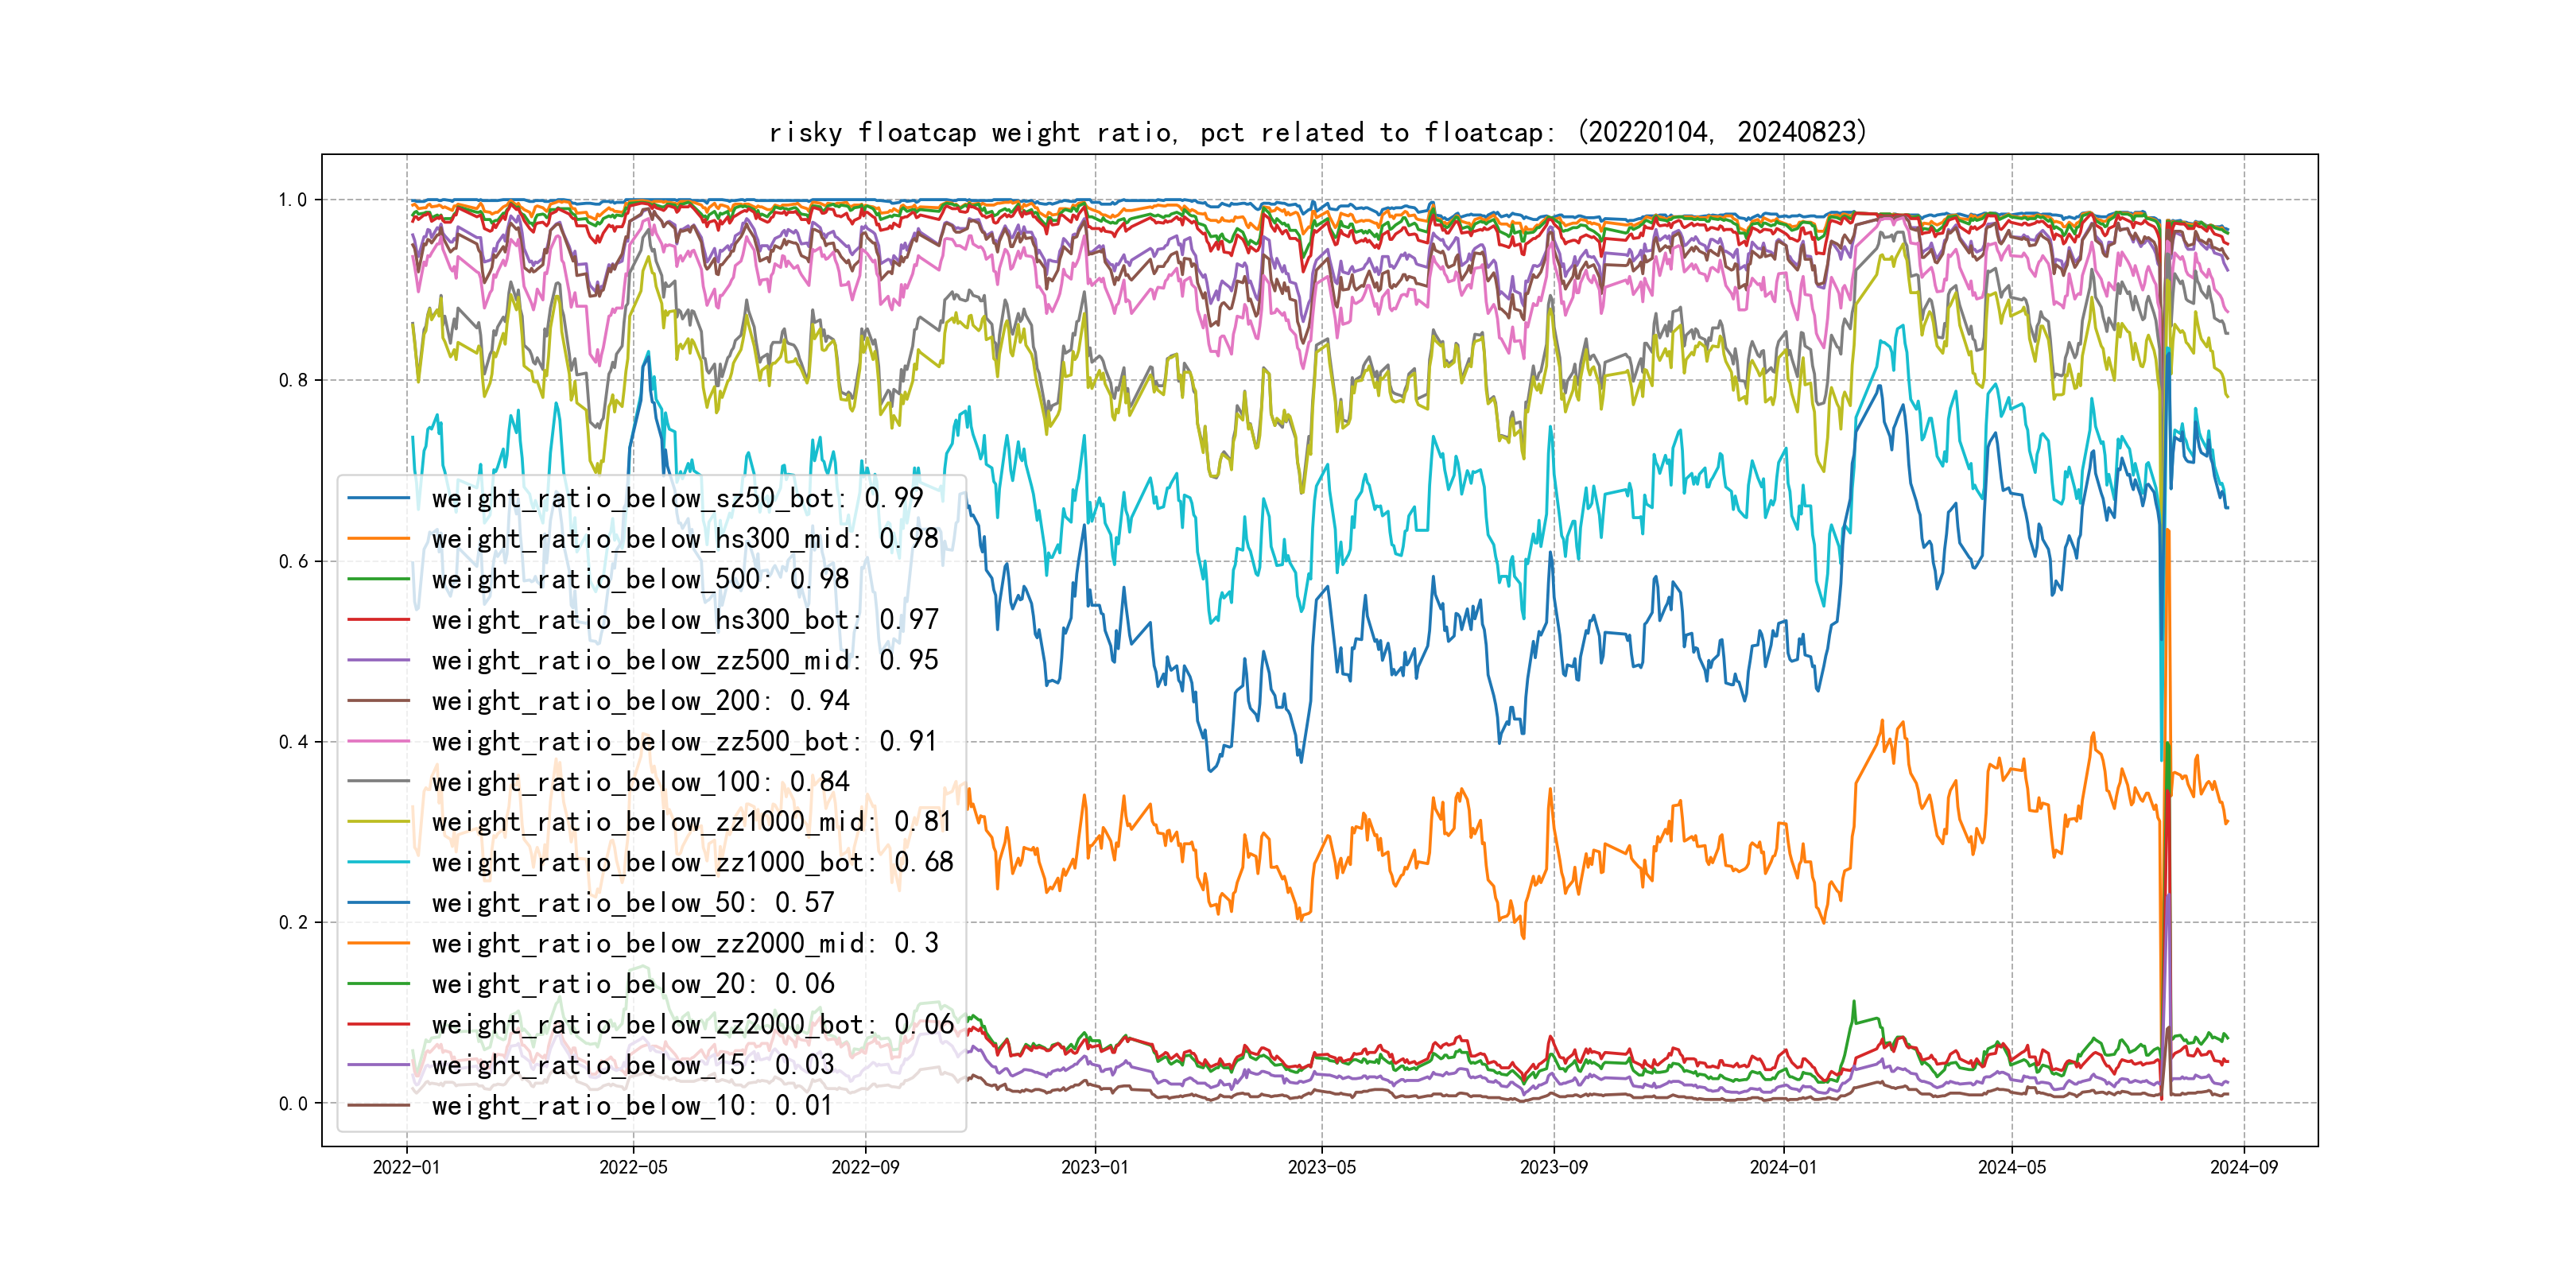The height and width of the screenshot is (1288, 2576).
Task: Click the 0.8 y-axis tick label
Action: pyautogui.click(x=293, y=380)
